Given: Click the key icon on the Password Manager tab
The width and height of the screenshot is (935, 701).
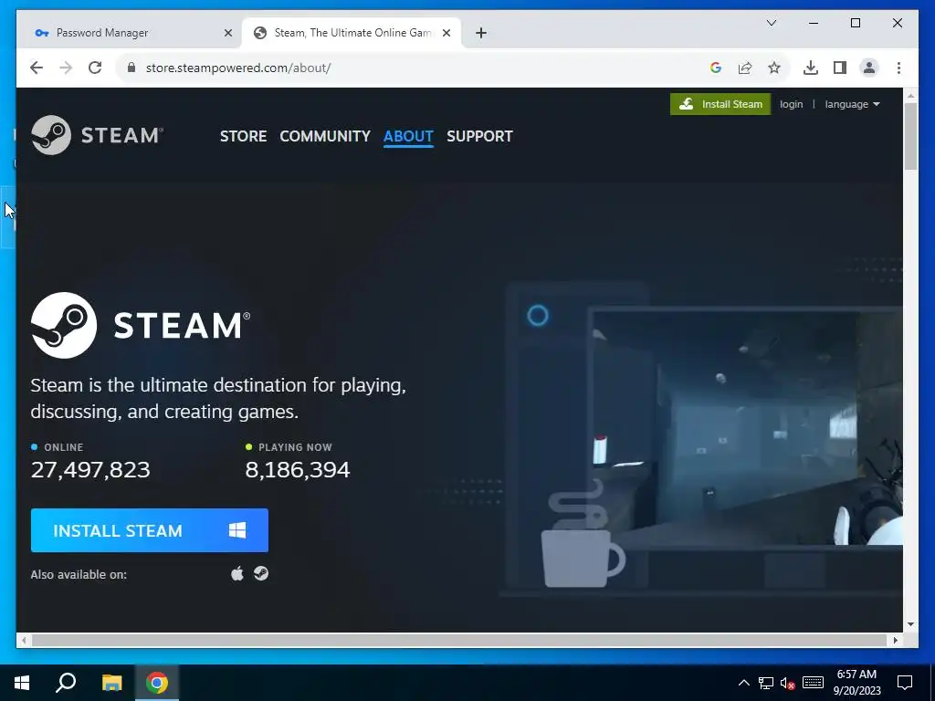Looking at the screenshot, I should coord(42,33).
